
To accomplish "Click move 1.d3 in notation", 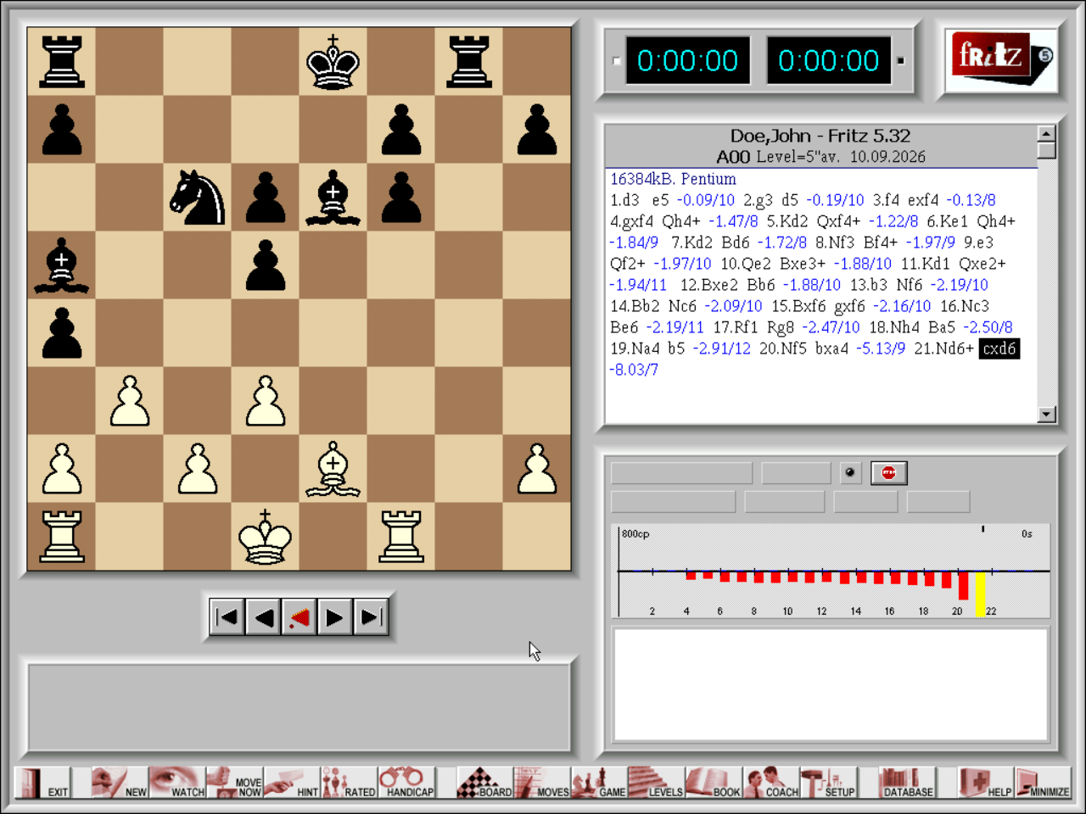I will (624, 200).
